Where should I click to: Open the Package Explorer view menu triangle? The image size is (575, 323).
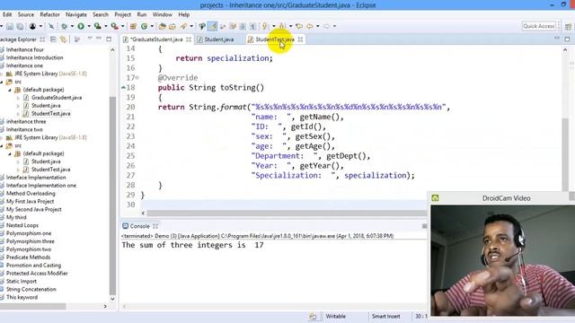90,39
